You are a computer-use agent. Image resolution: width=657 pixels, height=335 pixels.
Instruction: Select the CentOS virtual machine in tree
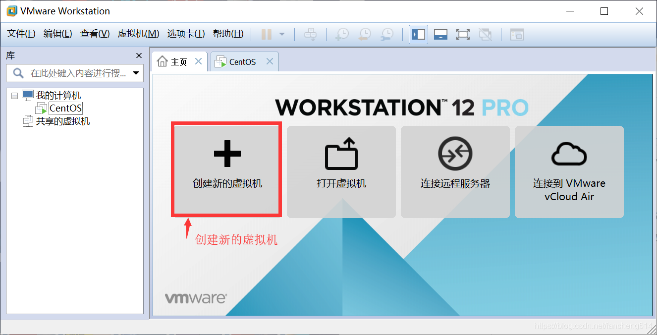[66, 108]
